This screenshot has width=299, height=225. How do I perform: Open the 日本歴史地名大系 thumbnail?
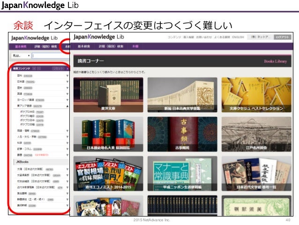[108, 134]
